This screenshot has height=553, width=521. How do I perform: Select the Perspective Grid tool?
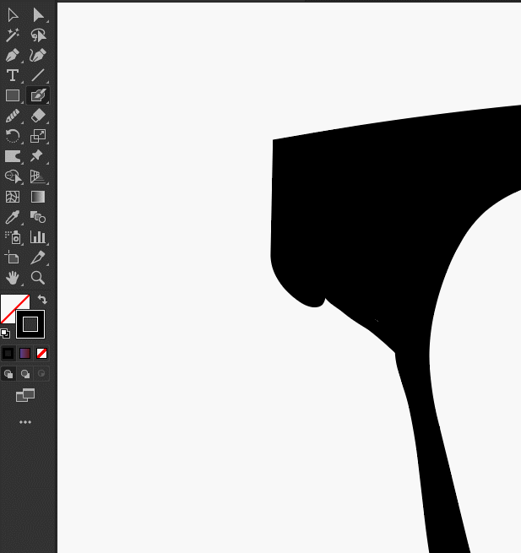point(38,176)
